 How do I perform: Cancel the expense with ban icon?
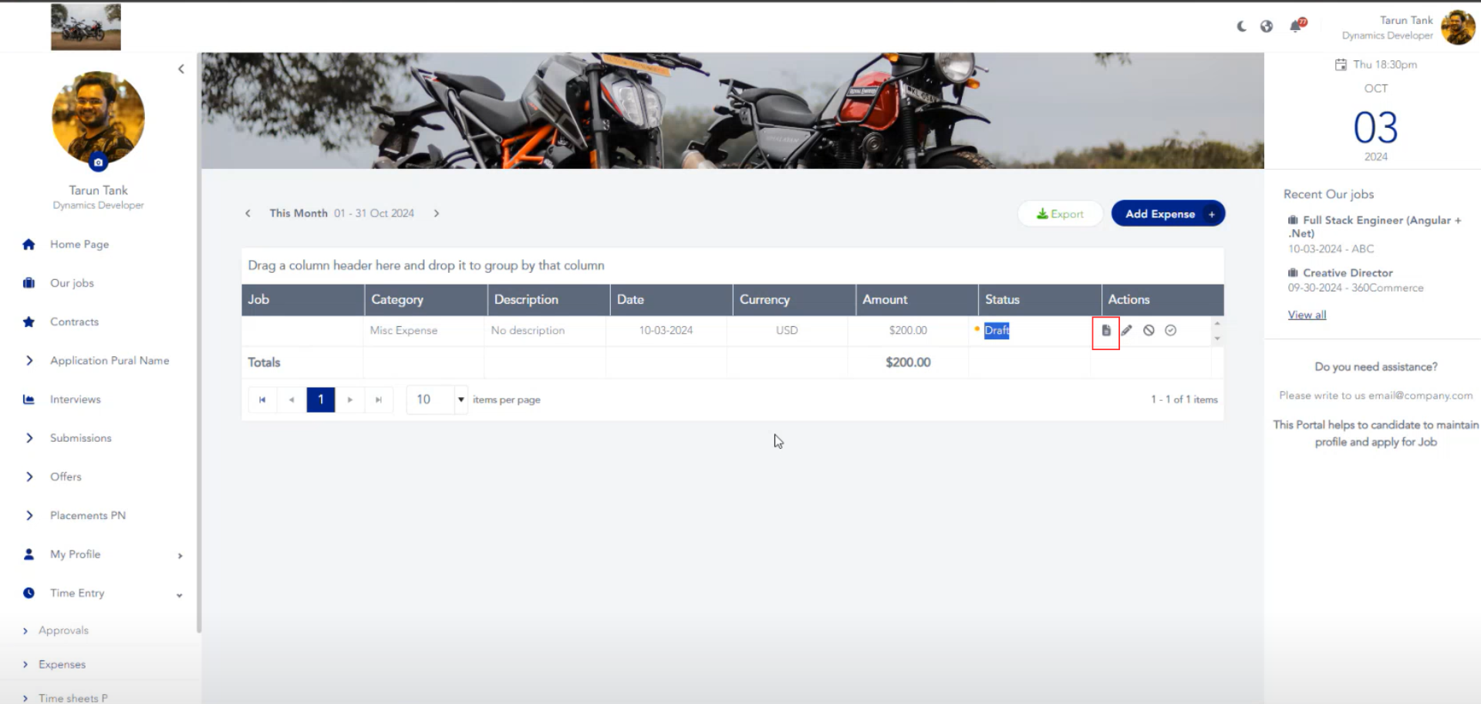[1149, 331]
